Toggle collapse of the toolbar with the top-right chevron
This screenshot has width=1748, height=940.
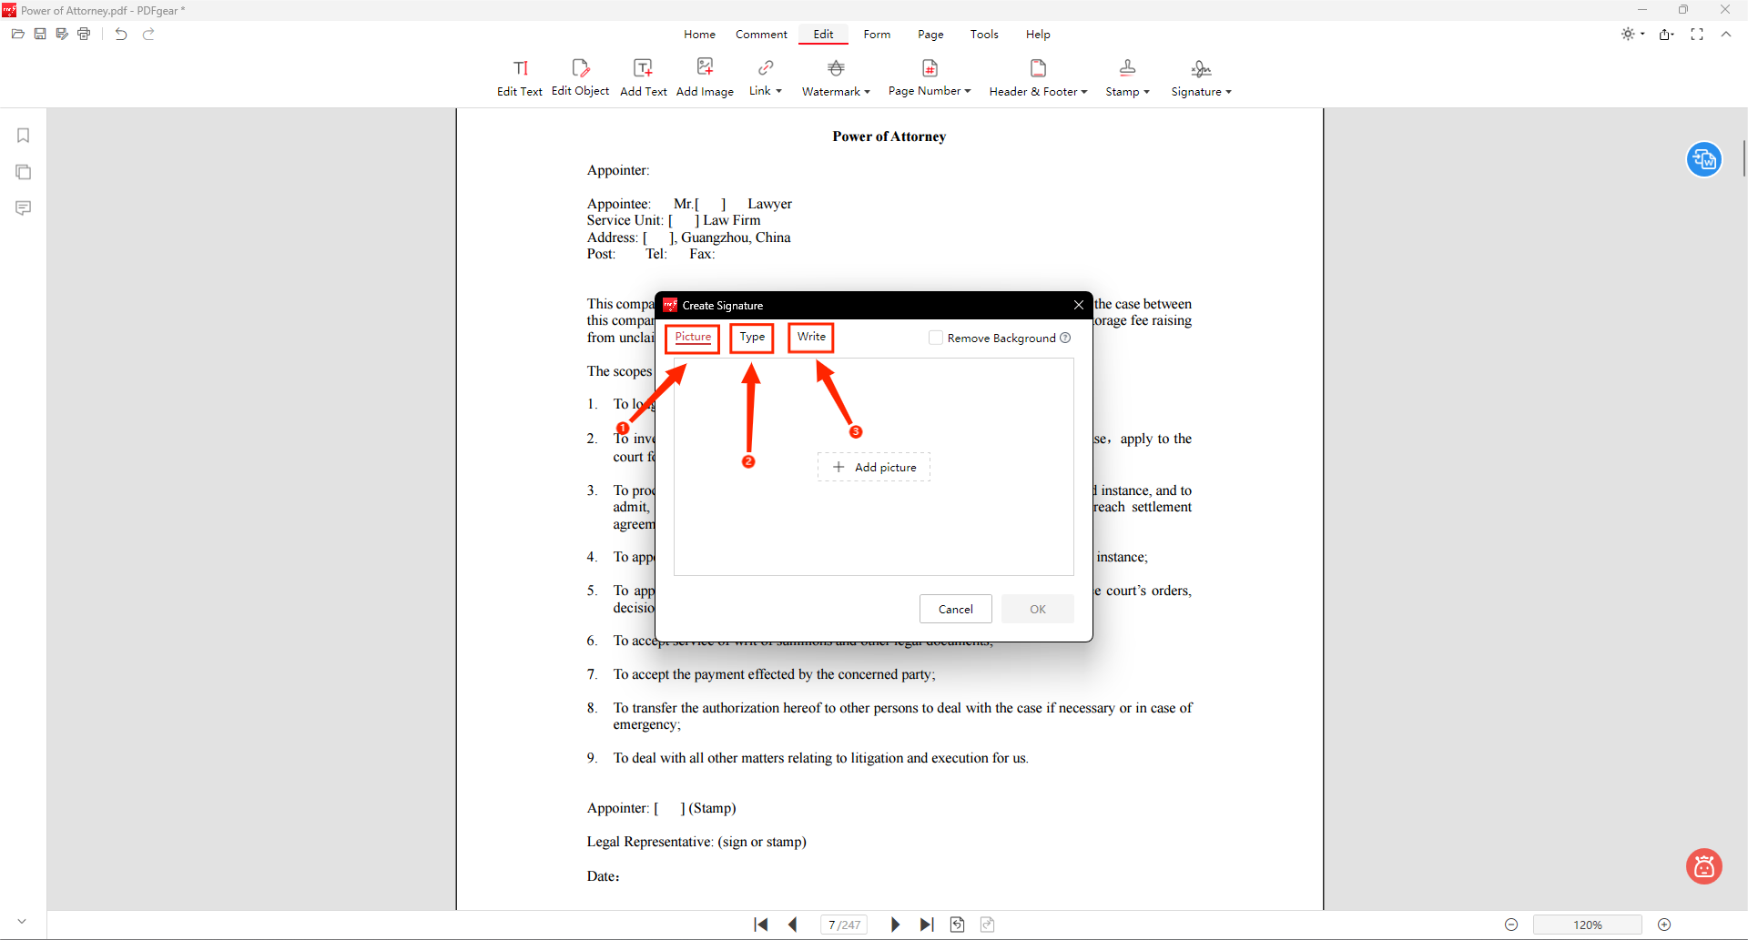coord(1726,34)
